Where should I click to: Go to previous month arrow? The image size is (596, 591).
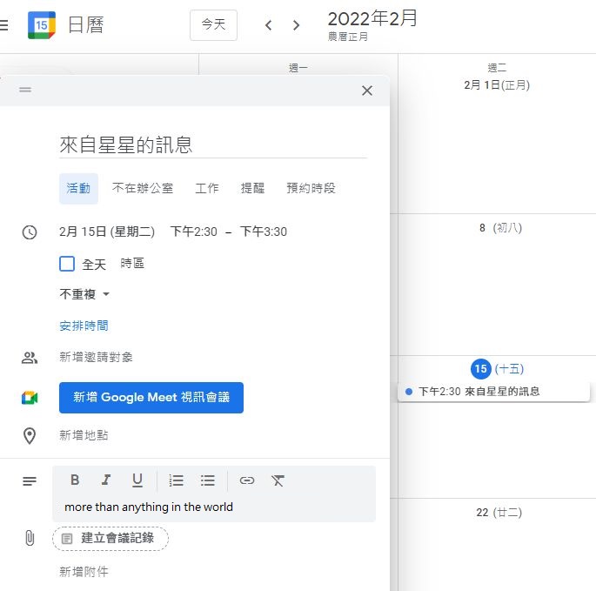[x=268, y=25]
